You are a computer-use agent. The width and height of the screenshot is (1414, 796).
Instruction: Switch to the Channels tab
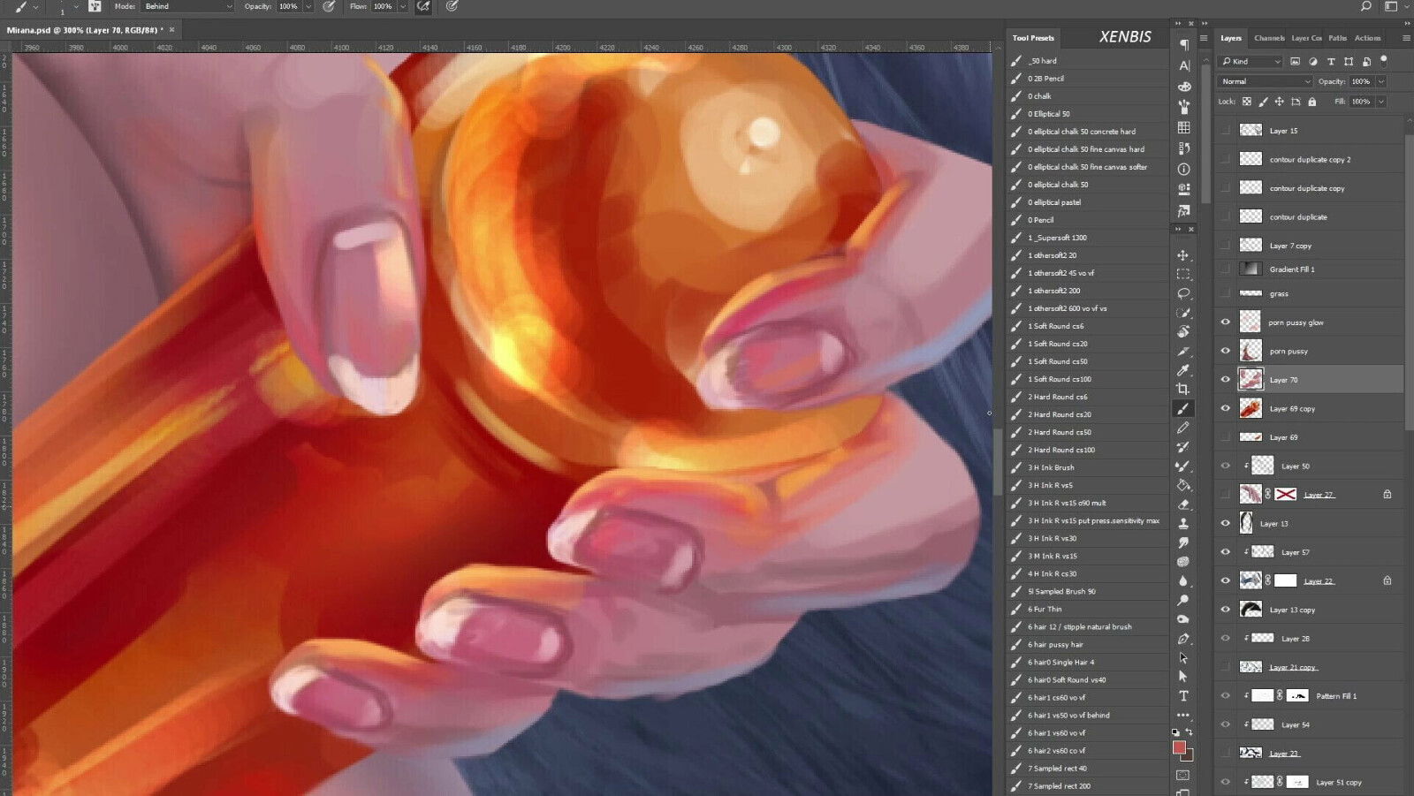(1269, 38)
